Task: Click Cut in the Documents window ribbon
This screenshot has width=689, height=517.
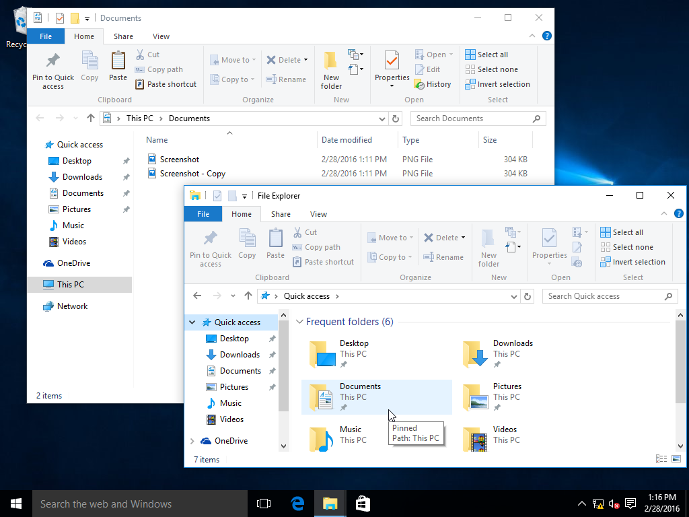Action: pyautogui.click(x=147, y=55)
